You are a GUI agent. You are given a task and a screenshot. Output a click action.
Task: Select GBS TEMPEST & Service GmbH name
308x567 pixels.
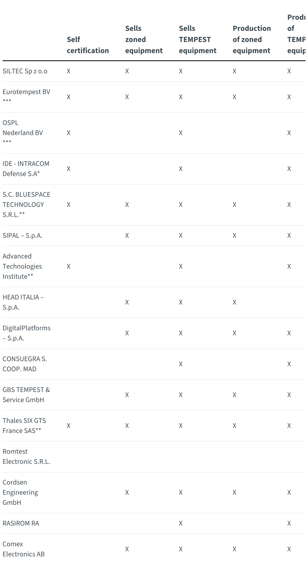(x=26, y=395)
